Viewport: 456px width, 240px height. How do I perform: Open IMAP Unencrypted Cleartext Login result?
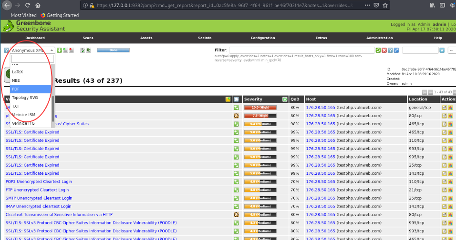(x=38, y=206)
